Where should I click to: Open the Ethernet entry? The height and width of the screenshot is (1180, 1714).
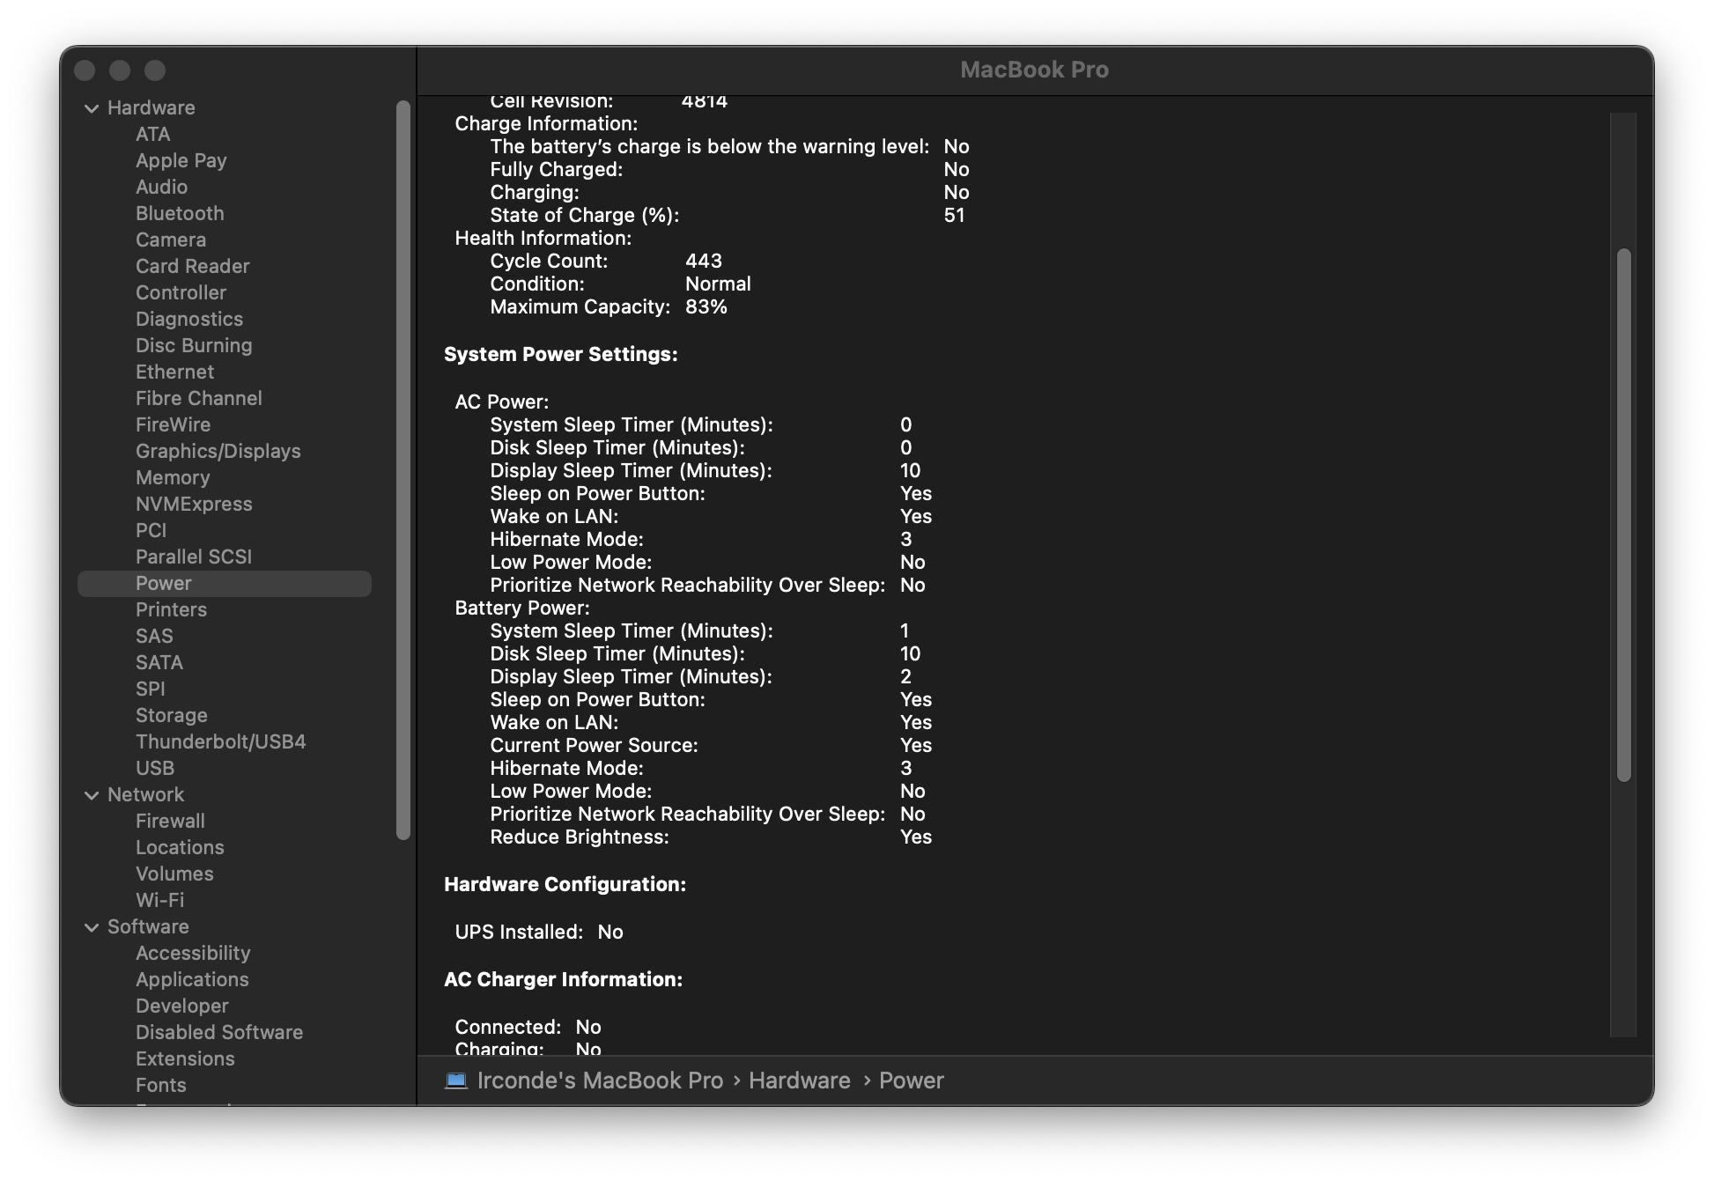coord(174,372)
